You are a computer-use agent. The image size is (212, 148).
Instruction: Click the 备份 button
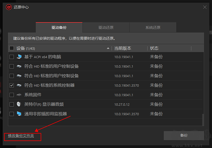[184, 135]
